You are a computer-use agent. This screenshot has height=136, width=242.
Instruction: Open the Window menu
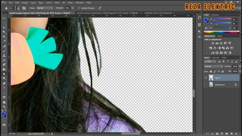pyautogui.click(x=79, y=3)
